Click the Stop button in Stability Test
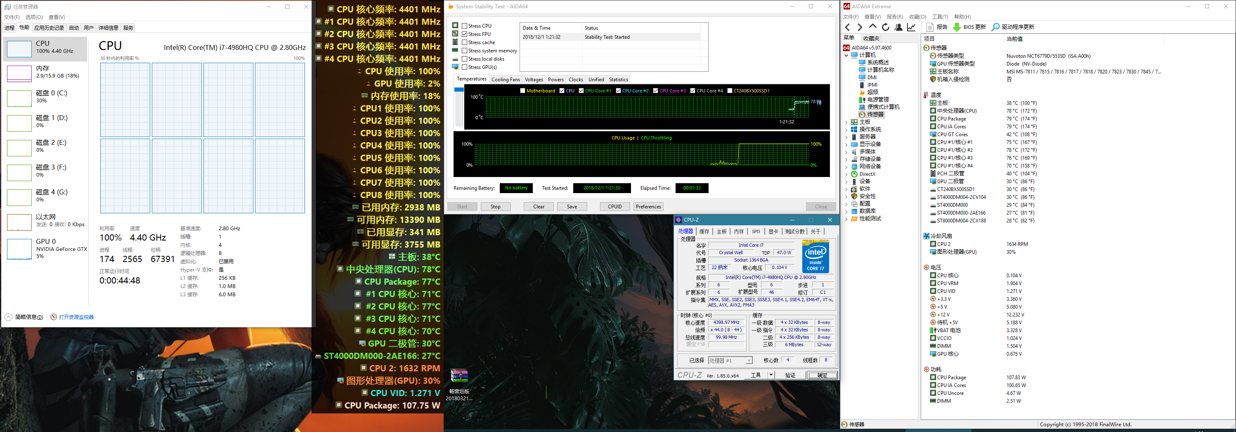The width and height of the screenshot is (1236, 432). coord(495,207)
